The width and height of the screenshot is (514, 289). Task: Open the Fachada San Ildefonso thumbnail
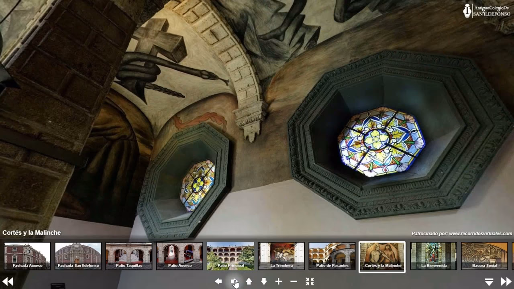coord(78,256)
